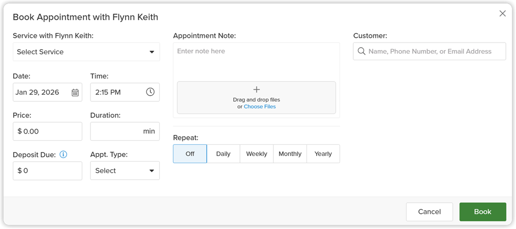Open the Select Service dropdown
Viewport: 516px width, 229px height.
point(86,52)
